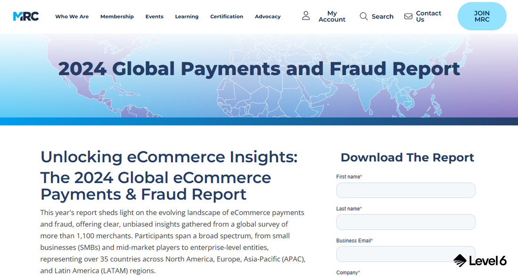
Task: Open the Learning dropdown menu
Action: point(186,16)
